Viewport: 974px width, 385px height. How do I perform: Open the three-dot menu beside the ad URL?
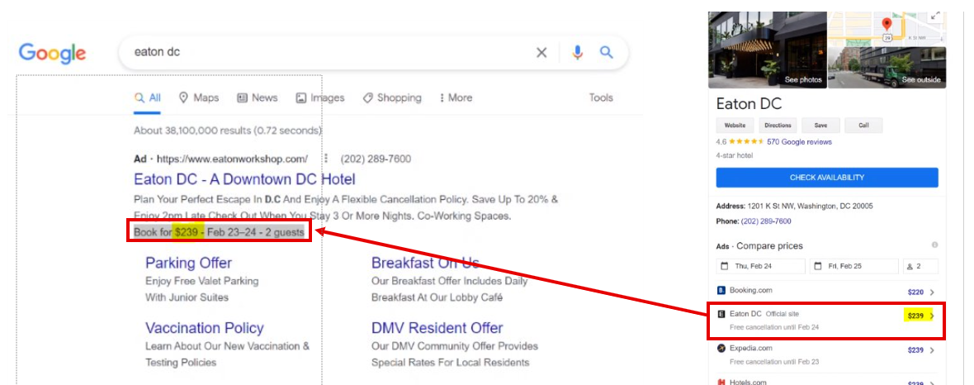click(x=326, y=159)
